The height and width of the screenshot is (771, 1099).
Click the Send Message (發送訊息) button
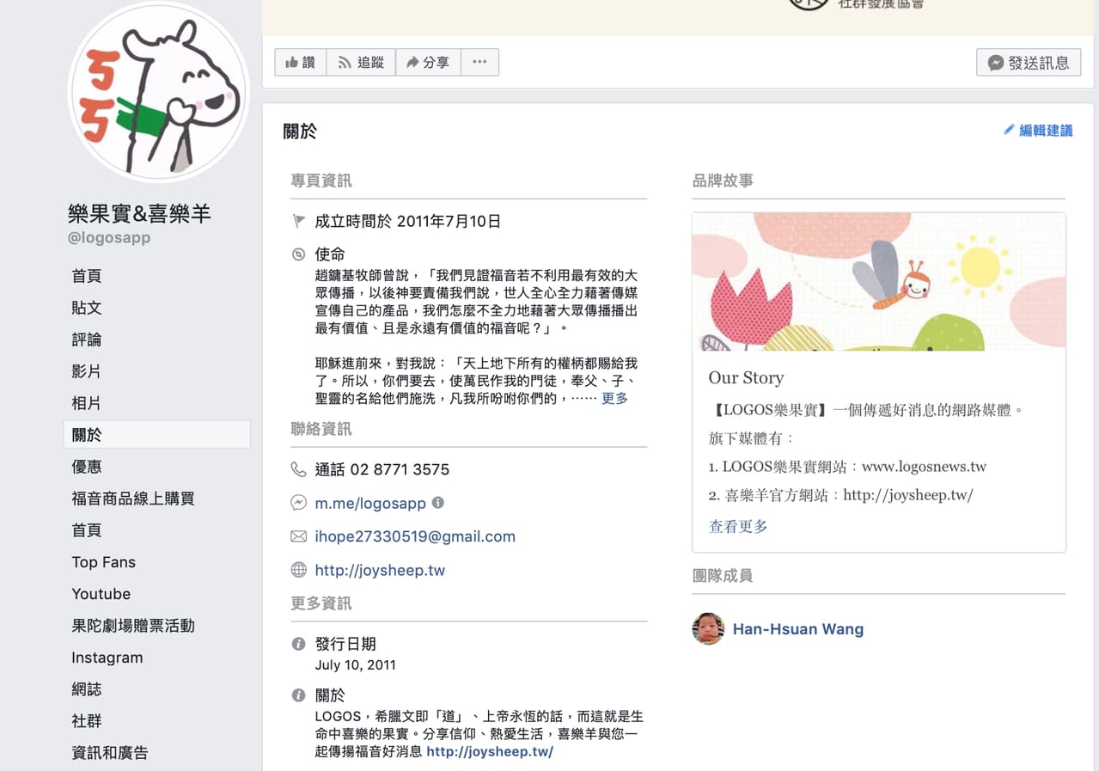[x=1029, y=63]
